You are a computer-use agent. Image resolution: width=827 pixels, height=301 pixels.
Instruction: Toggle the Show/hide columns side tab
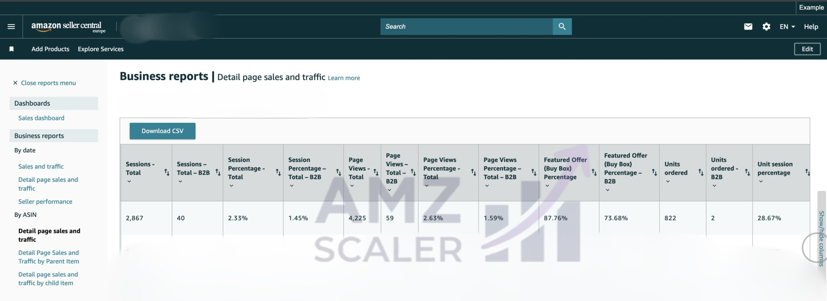pyautogui.click(x=821, y=238)
